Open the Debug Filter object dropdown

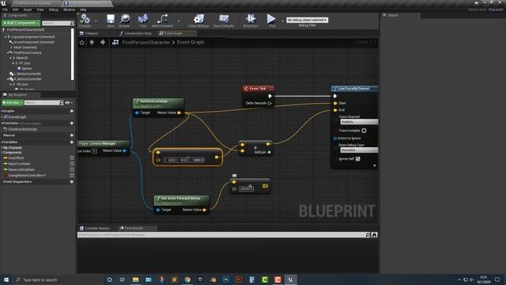coord(308,20)
